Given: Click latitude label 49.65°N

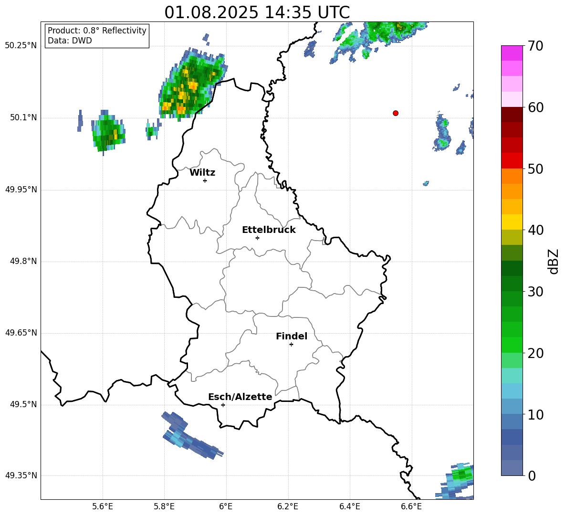Looking at the screenshot, I should [x=21, y=333].
